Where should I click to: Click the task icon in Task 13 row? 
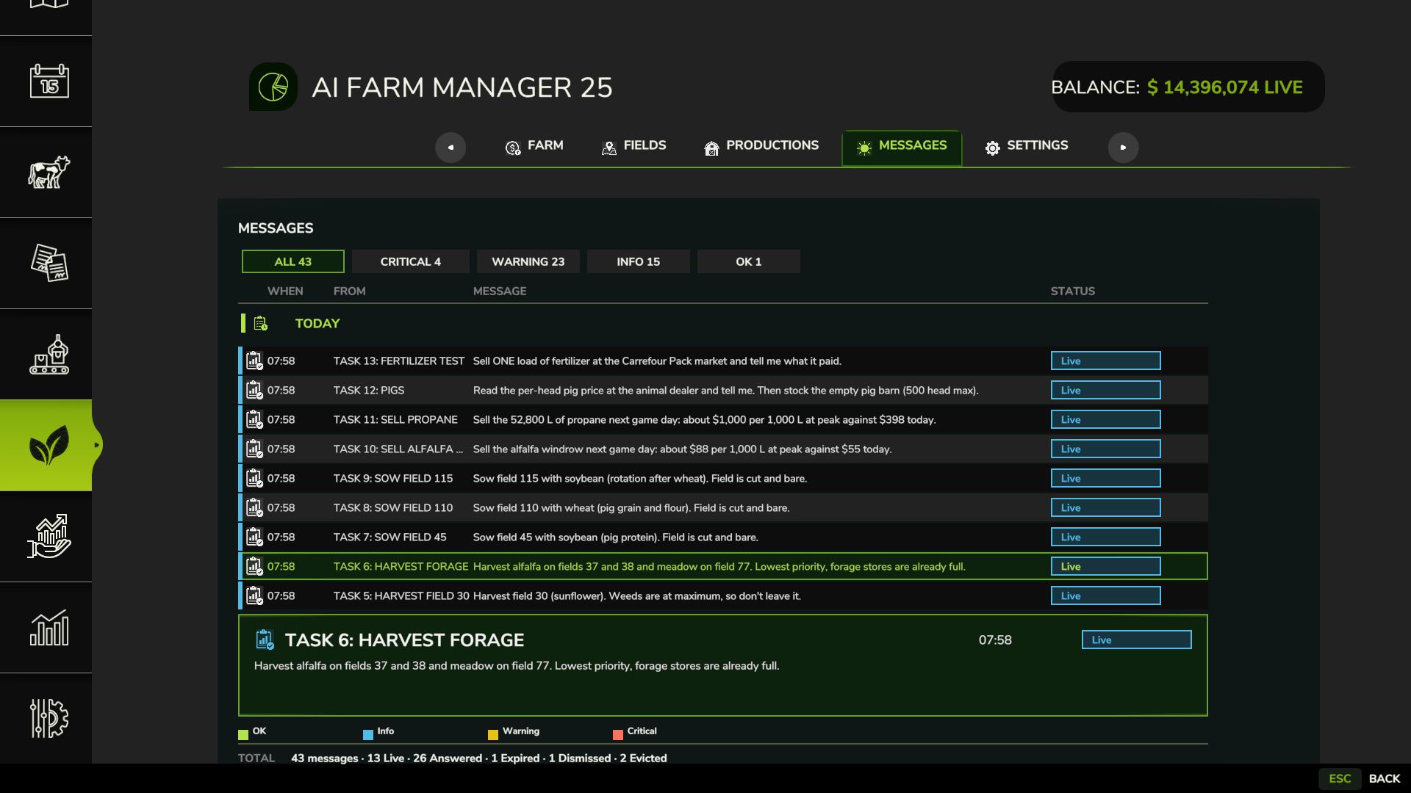point(254,361)
